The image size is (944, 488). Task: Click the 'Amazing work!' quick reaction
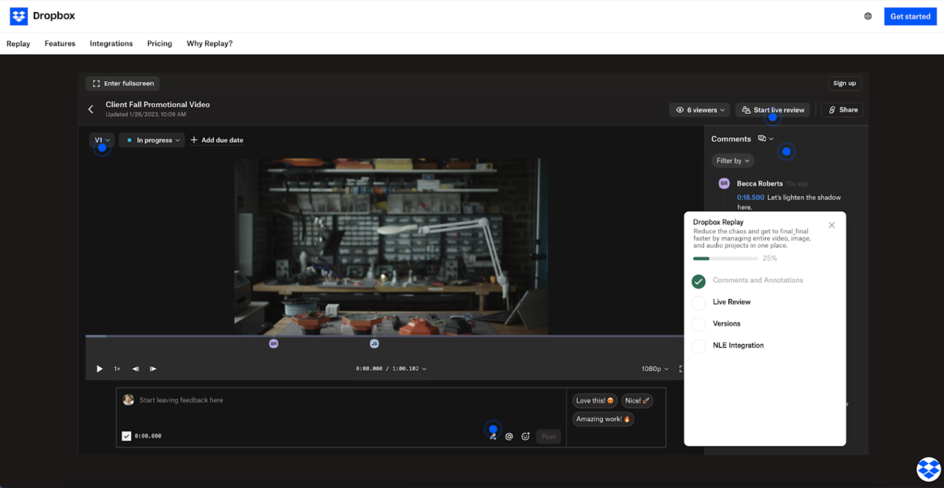pos(603,419)
